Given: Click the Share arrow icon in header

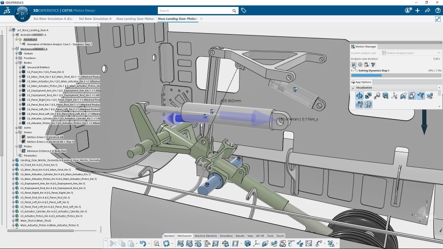Looking at the screenshot, I should [x=428, y=11].
